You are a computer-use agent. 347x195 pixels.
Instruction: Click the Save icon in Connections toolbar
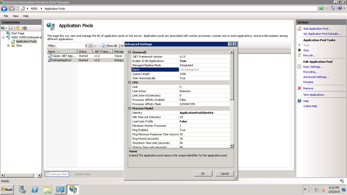coord(11,28)
